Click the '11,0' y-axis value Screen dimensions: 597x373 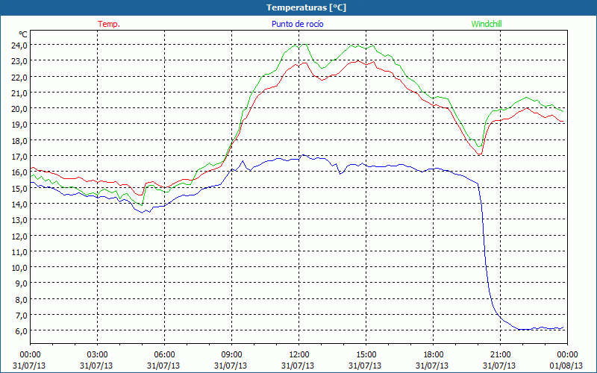pos(20,251)
